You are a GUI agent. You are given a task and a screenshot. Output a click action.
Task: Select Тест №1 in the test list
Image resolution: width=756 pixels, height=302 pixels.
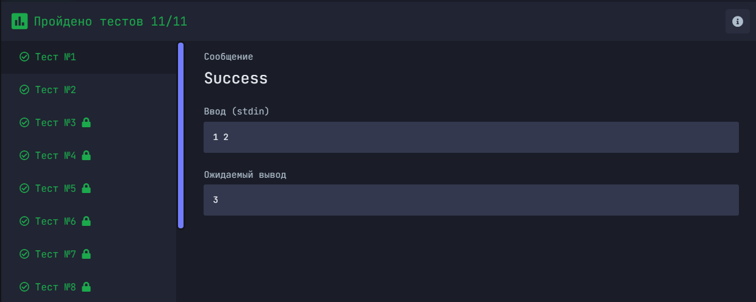tap(55, 57)
